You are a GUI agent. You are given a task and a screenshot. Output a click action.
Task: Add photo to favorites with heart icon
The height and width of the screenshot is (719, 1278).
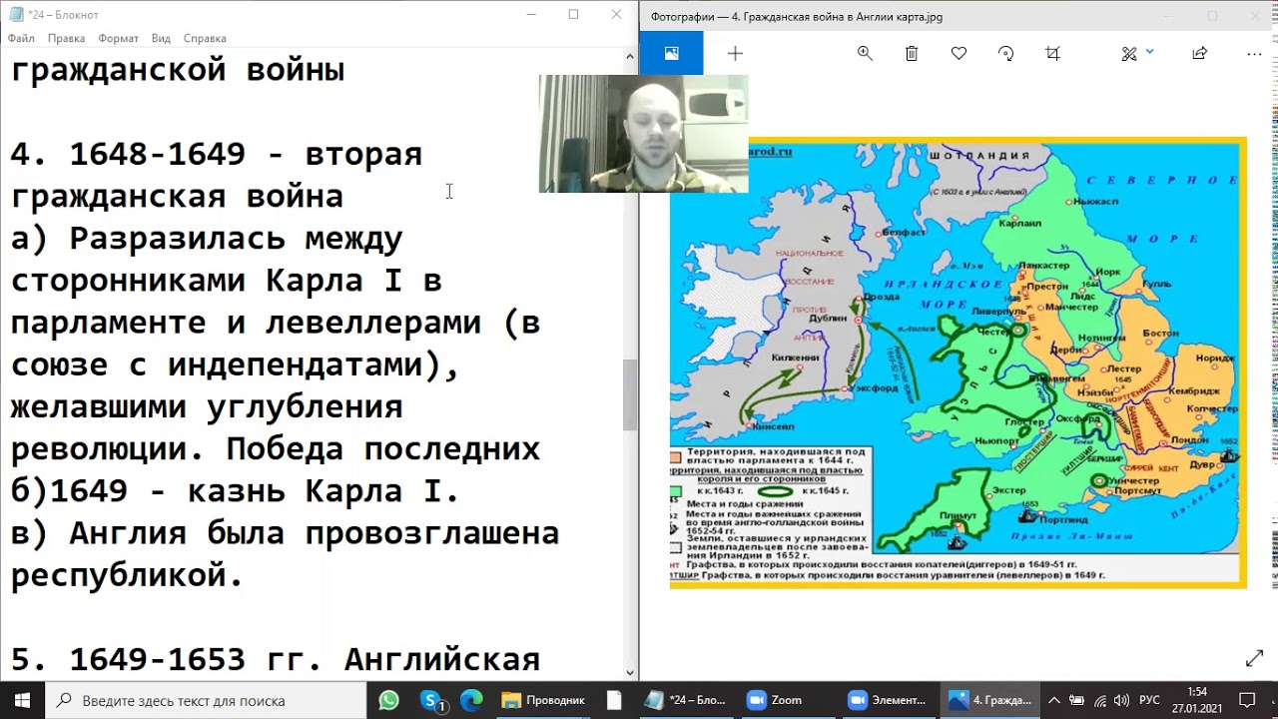[x=958, y=54]
